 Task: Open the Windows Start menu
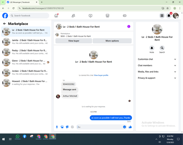click(x=3, y=139)
